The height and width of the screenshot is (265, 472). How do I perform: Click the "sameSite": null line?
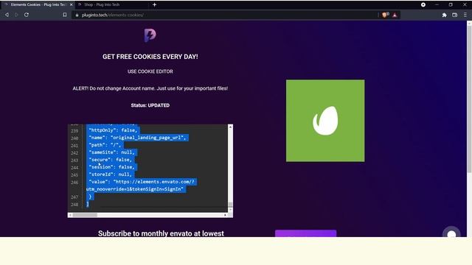tap(111, 152)
